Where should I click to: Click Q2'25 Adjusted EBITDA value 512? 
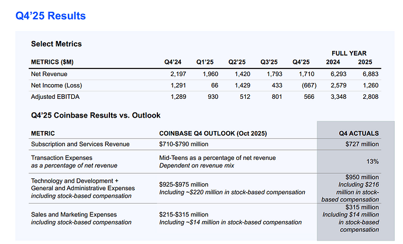pyautogui.click(x=245, y=97)
